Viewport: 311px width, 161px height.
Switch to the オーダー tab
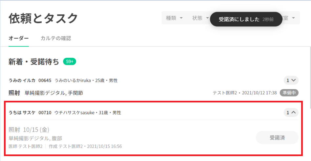[19, 38]
